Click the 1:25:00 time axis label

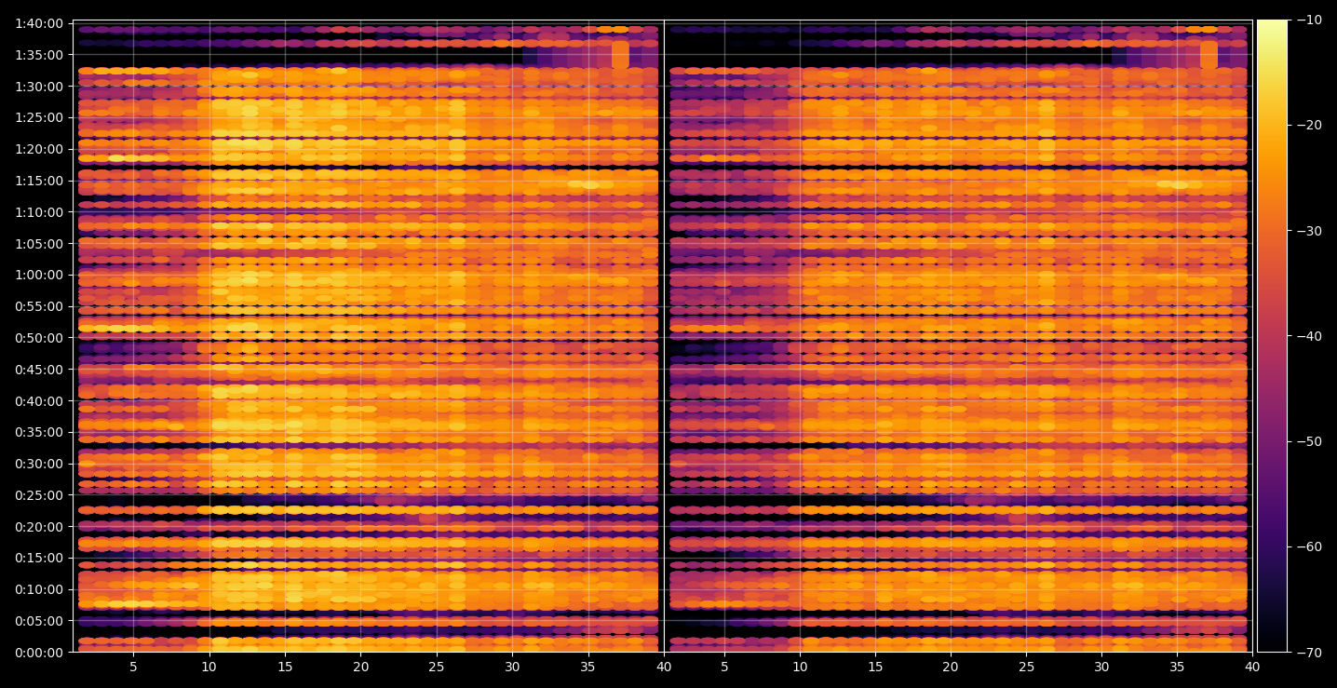[x=39, y=116]
